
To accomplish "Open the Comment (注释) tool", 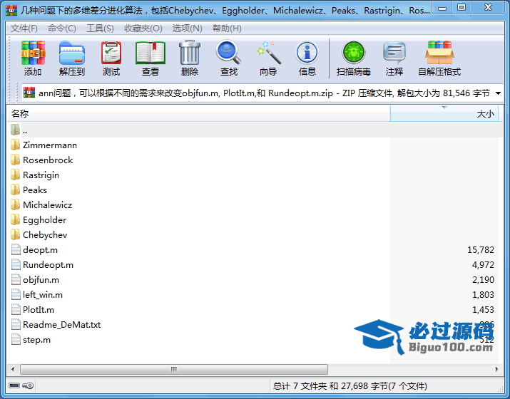I will tap(394, 53).
